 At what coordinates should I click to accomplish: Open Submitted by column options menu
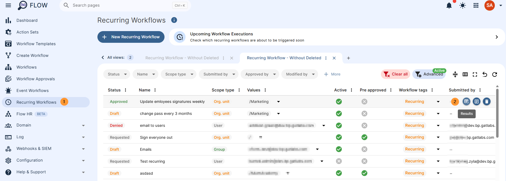pyautogui.click(x=480, y=90)
